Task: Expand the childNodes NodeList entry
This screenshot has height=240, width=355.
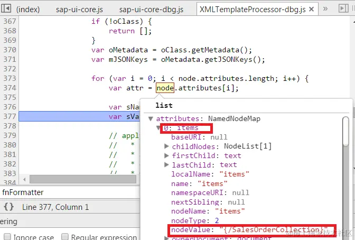Action: pyautogui.click(x=166, y=146)
